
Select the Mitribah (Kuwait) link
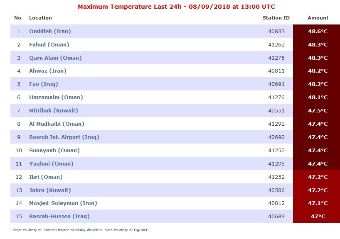54,111
